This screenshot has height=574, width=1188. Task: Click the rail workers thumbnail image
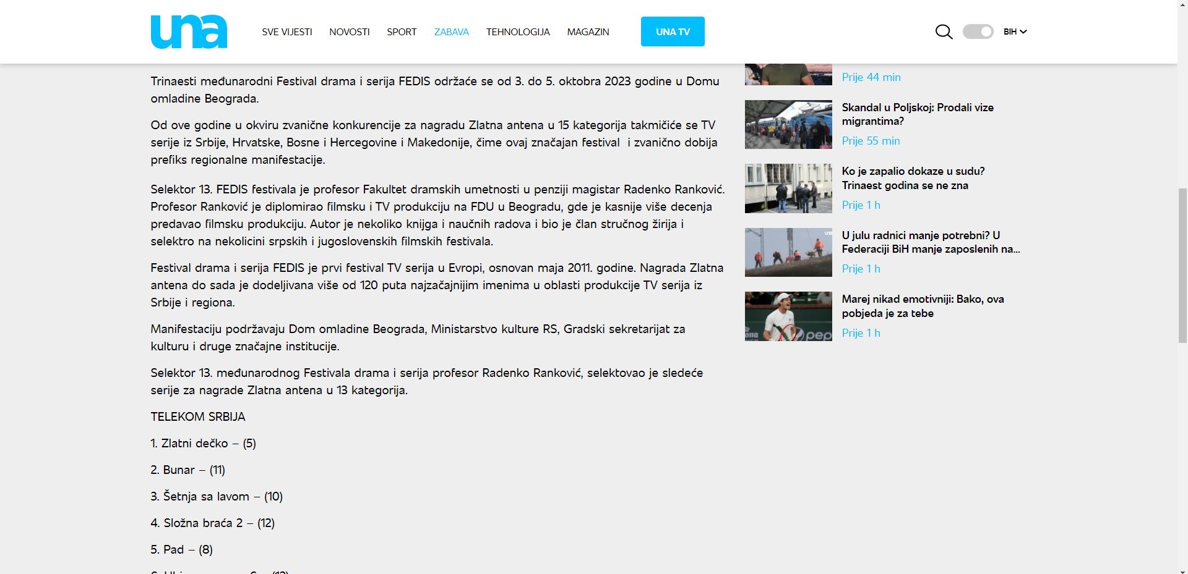788,252
